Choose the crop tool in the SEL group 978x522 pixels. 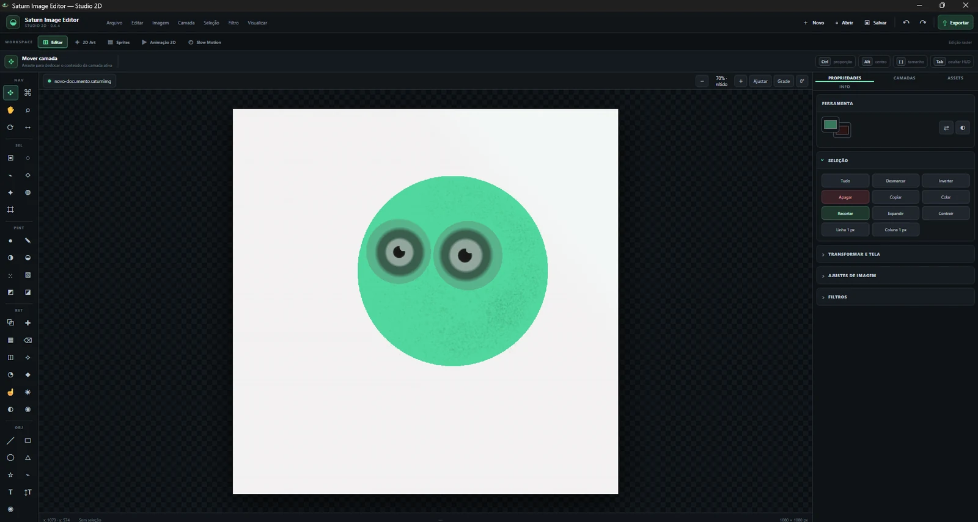click(x=10, y=209)
